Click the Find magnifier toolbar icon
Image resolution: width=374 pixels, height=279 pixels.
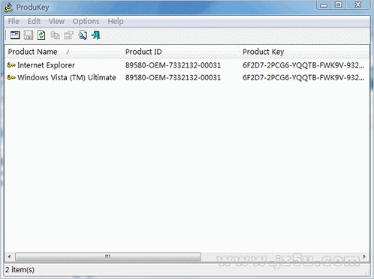pos(83,35)
